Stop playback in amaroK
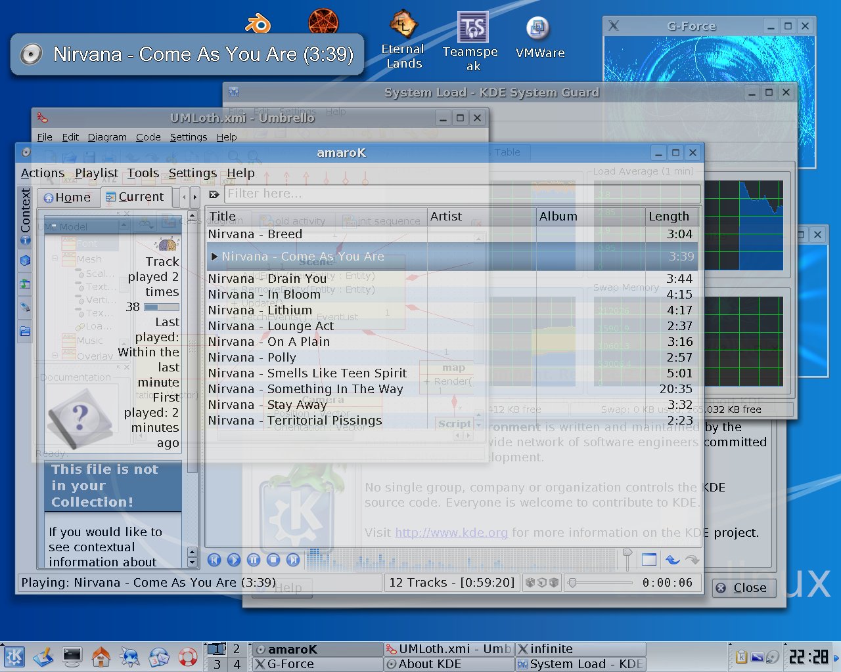 point(273,560)
